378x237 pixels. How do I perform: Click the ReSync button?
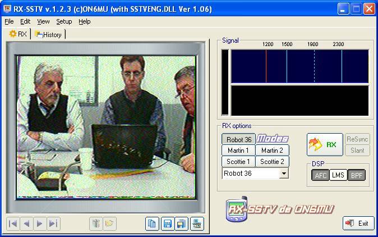point(357,139)
